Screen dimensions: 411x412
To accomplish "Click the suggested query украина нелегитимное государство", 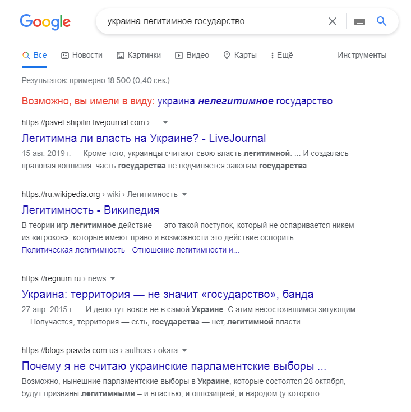I will 245,101.
